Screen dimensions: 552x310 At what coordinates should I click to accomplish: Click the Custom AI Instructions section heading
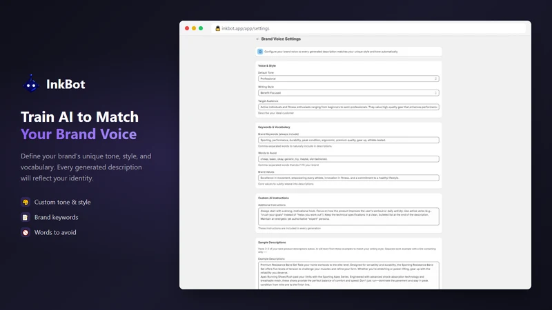(x=273, y=198)
